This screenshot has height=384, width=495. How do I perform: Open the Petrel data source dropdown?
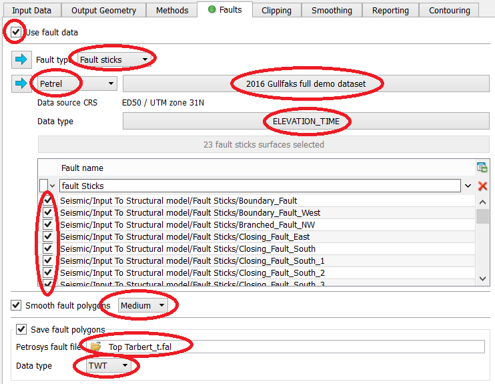pos(77,83)
